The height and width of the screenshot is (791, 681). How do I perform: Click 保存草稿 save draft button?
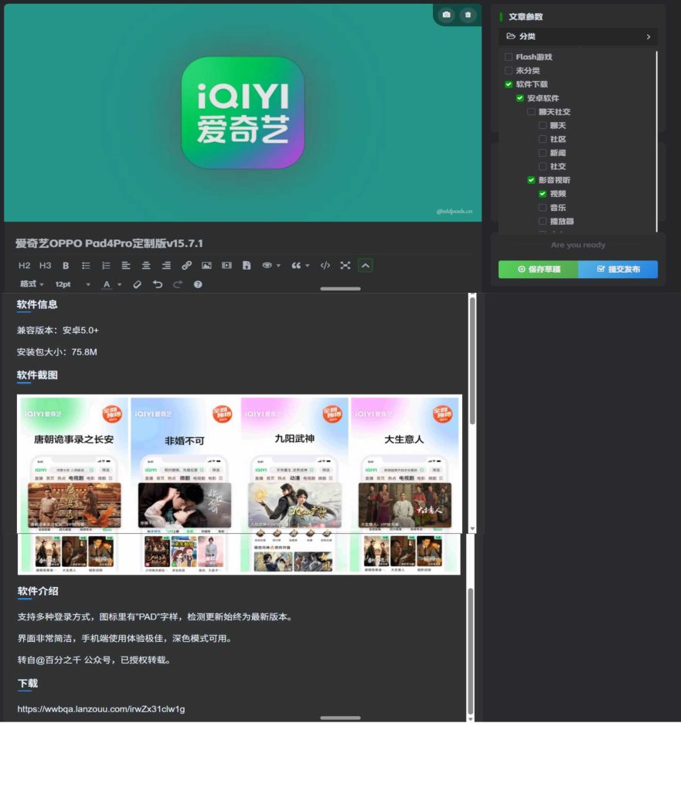(x=539, y=270)
